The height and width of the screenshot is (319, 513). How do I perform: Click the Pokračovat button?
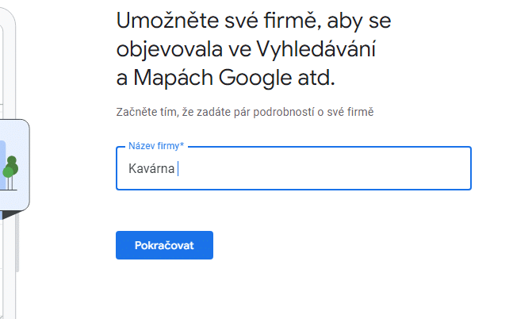pos(164,245)
